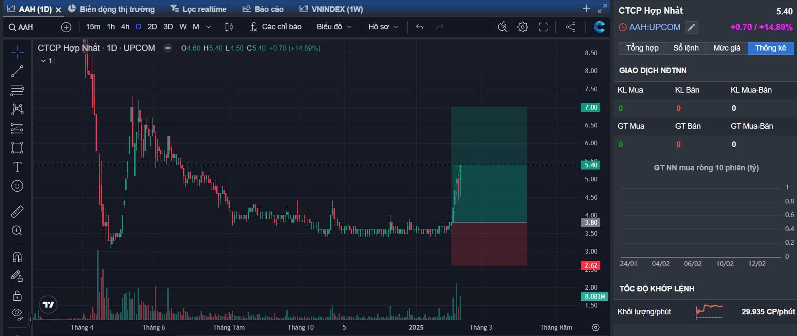This screenshot has height=336, width=797.
Task: Open the forecasting and position tools
Action: (x=17, y=128)
